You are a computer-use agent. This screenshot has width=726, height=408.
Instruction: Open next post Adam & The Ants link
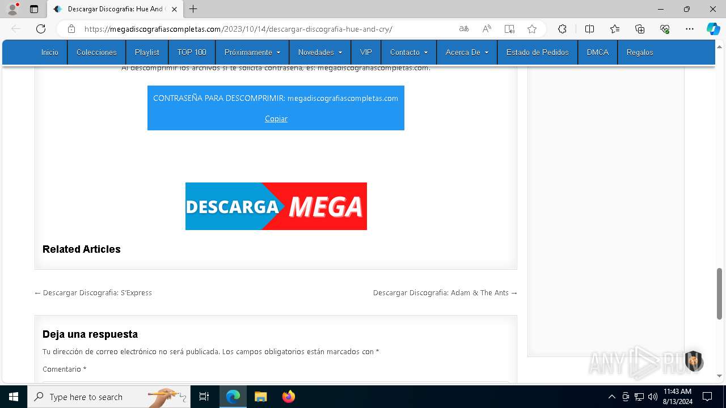click(x=445, y=293)
